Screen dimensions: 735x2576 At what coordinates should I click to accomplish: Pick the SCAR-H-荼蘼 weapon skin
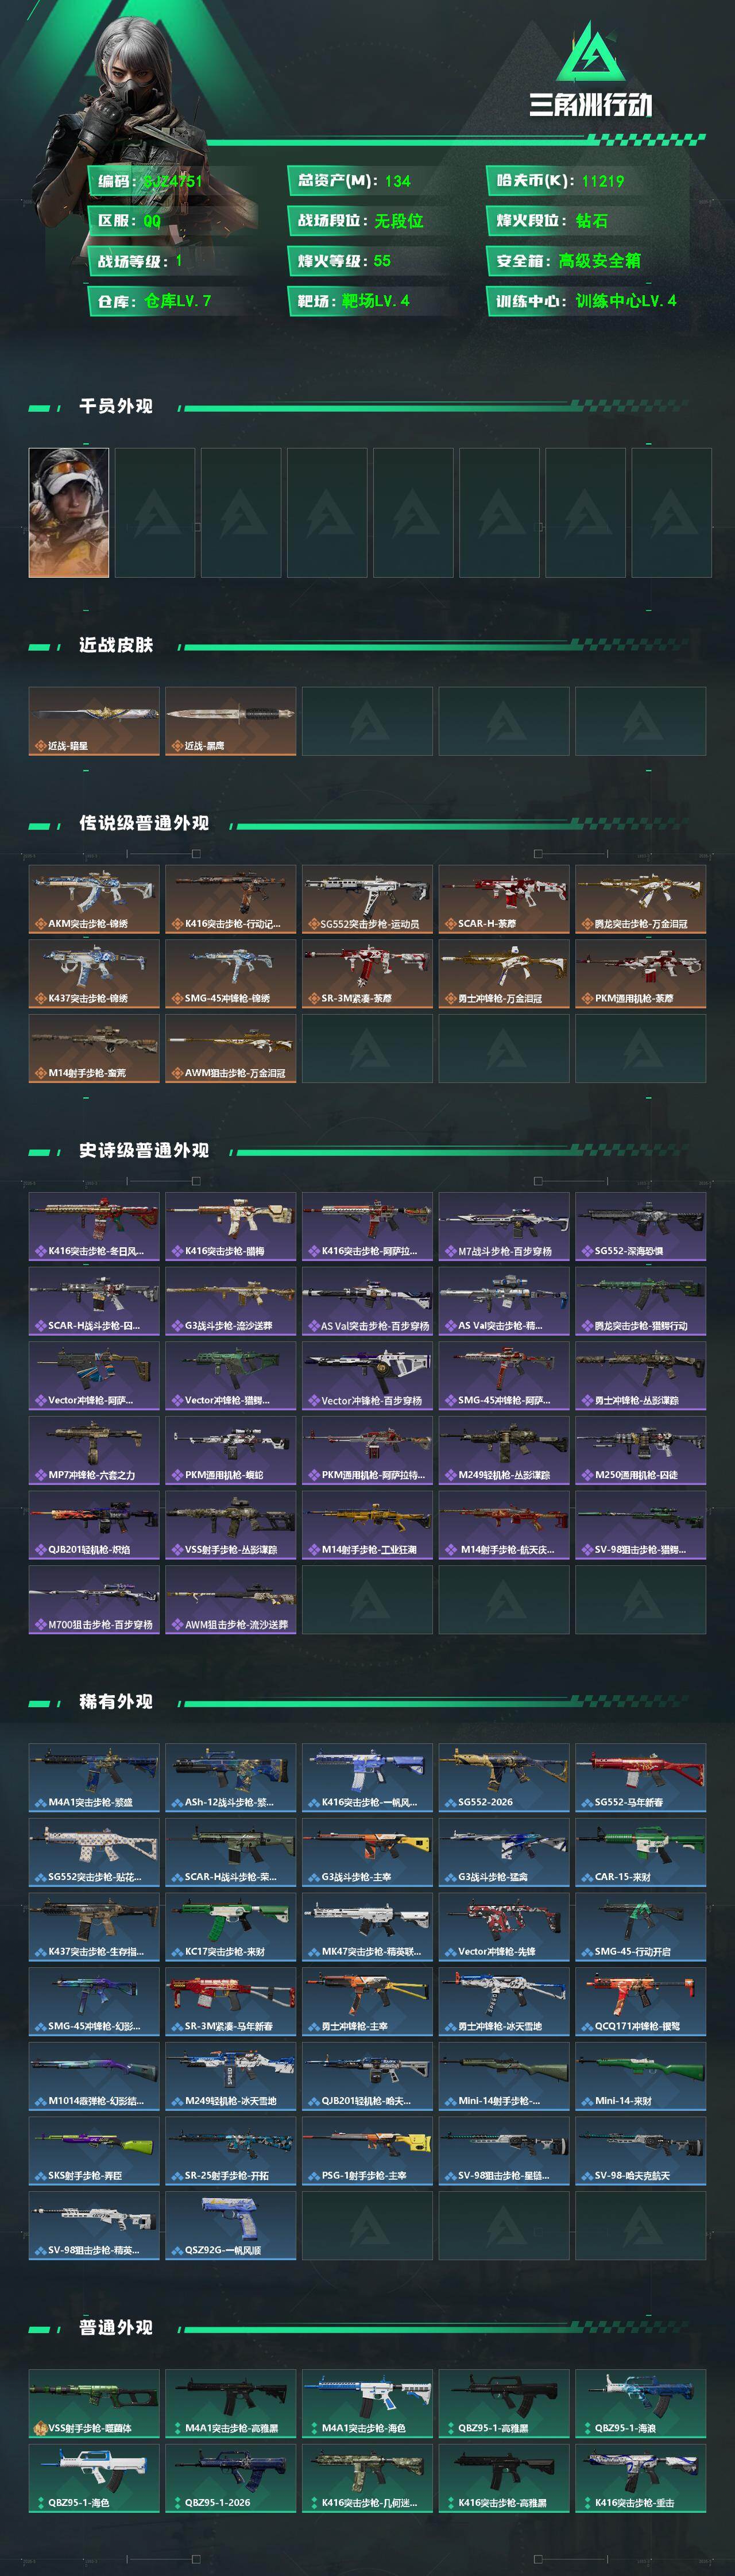pos(504,899)
